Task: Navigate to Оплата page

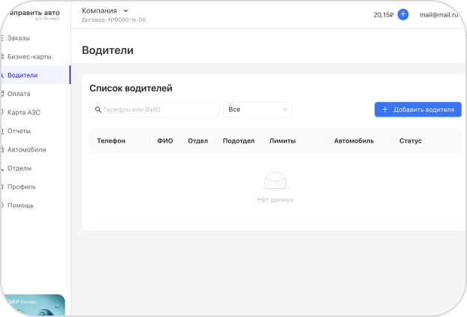Action: [19, 94]
